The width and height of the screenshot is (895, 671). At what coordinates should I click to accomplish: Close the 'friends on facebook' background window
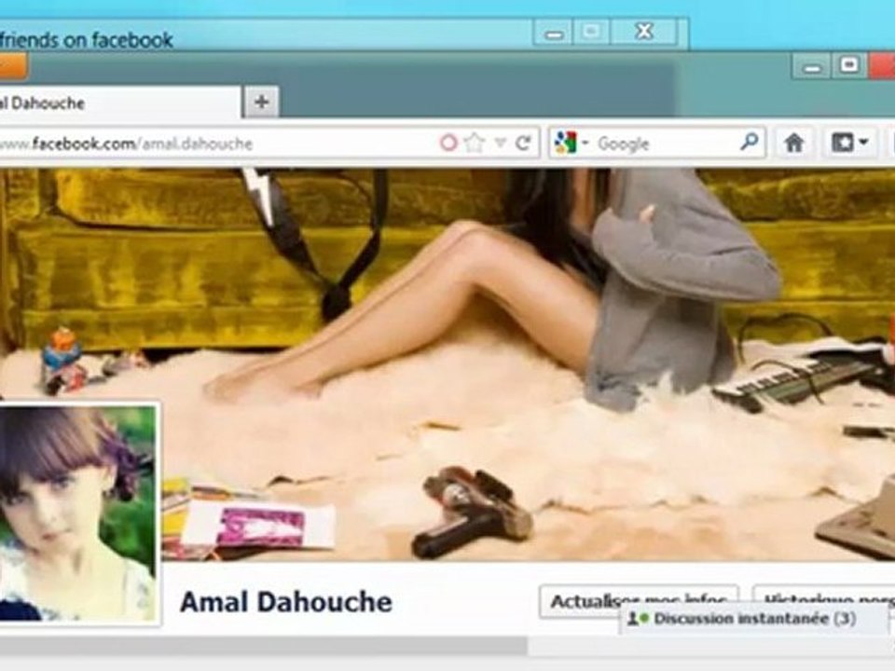[x=644, y=32]
